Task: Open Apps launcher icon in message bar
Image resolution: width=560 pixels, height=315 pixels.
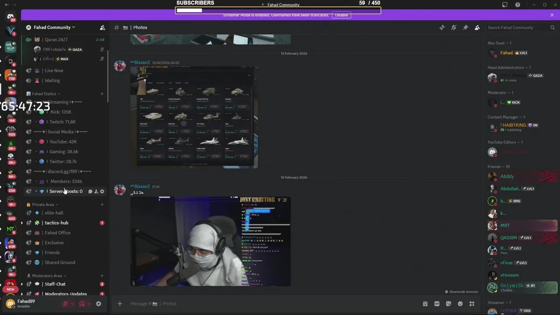Action: 472,304
